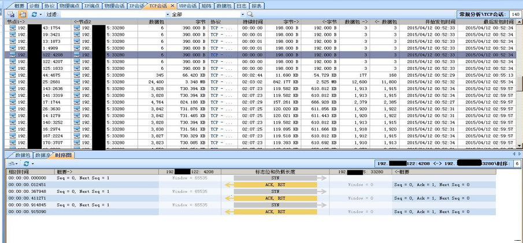
Task: Switch to the 诊断 tab
Action: 35,6
